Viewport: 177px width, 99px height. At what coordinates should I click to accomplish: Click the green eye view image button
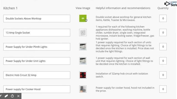pos(83,18)
